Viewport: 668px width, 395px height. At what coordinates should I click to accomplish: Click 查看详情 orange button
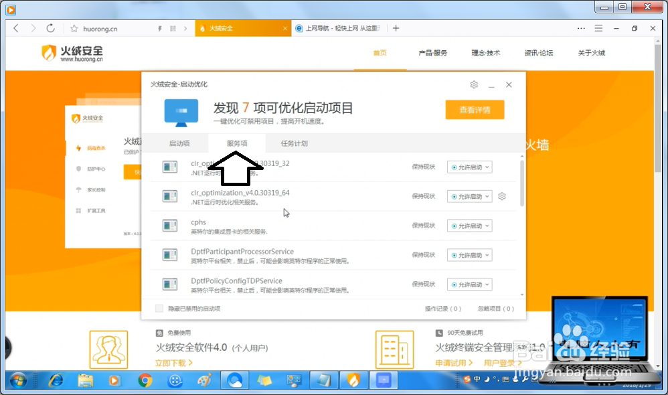coord(475,110)
